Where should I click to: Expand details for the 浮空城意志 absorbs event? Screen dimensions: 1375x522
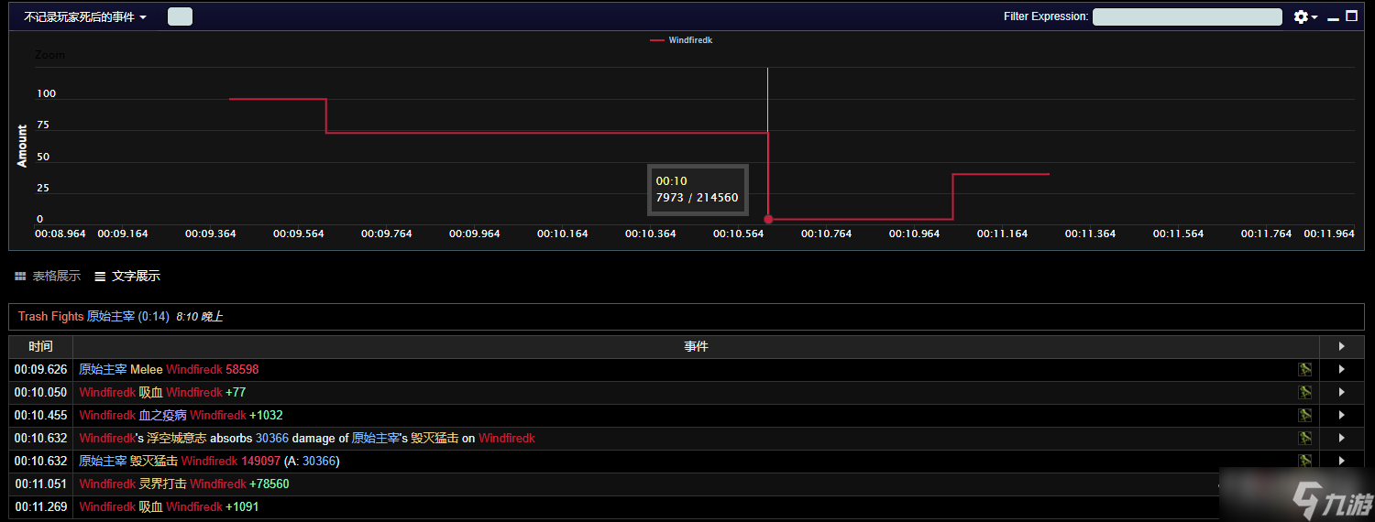tap(1341, 438)
